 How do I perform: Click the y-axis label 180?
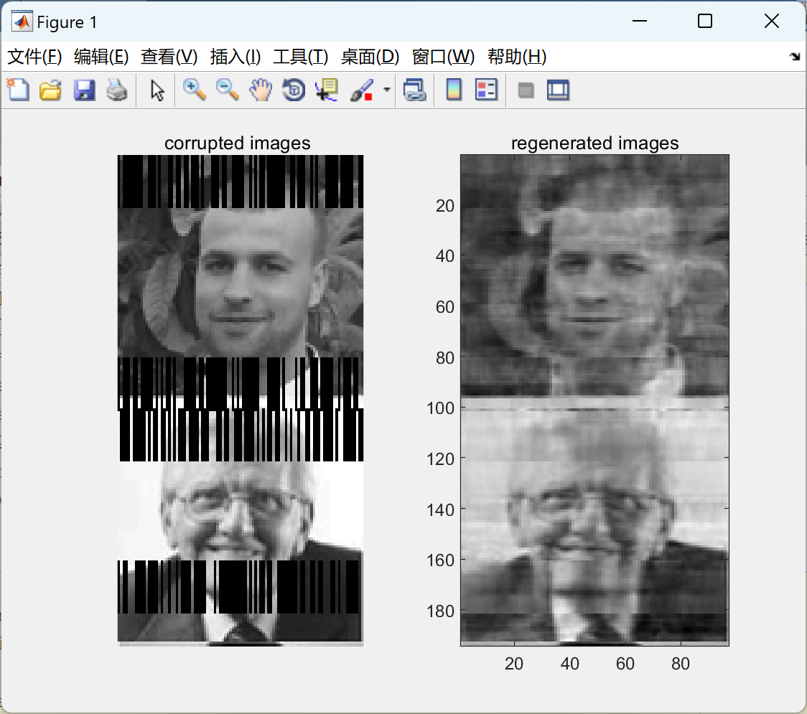(x=441, y=611)
